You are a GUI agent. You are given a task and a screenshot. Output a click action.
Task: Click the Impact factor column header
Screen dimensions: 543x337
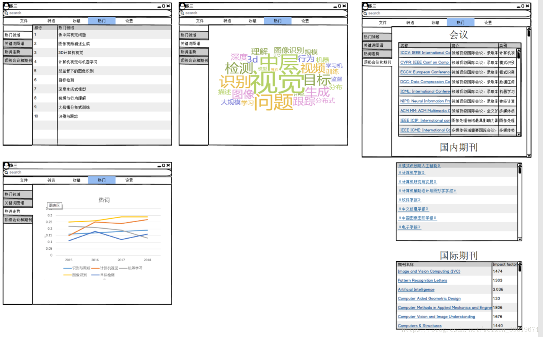coord(505,264)
